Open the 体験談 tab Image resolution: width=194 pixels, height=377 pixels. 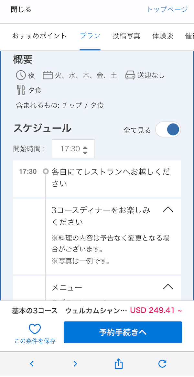point(162,36)
